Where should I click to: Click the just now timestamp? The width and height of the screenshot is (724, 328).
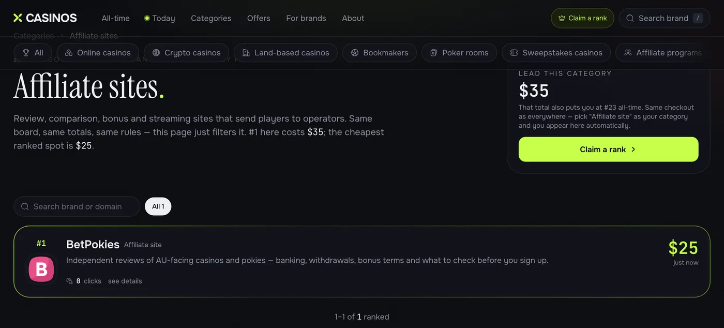(x=686, y=263)
